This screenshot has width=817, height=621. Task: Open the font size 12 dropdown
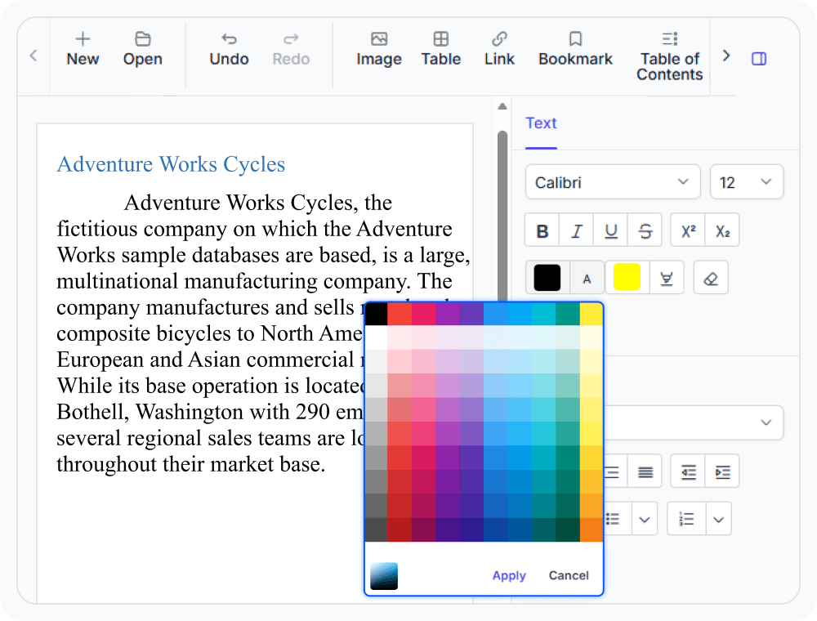pos(746,182)
